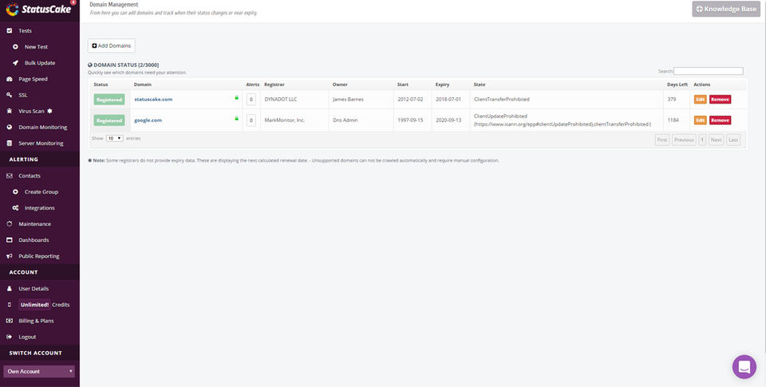The width and height of the screenshot is (766, 387).
Task: Click the Create Group plus icon
Action: pos(16,192)
